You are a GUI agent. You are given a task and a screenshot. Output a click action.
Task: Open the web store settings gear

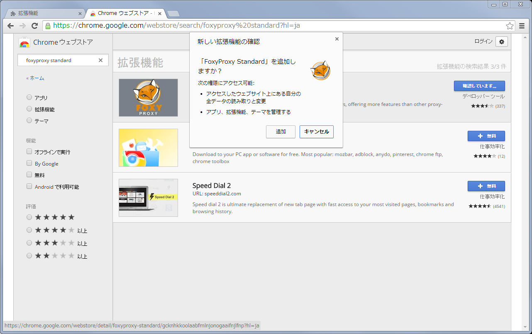[501, 41]
